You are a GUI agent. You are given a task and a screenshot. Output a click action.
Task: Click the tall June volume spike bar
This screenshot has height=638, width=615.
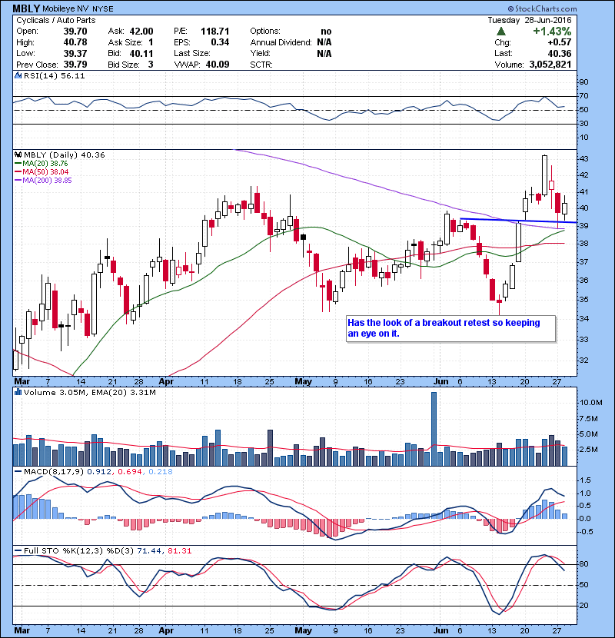tap(434, 429)
